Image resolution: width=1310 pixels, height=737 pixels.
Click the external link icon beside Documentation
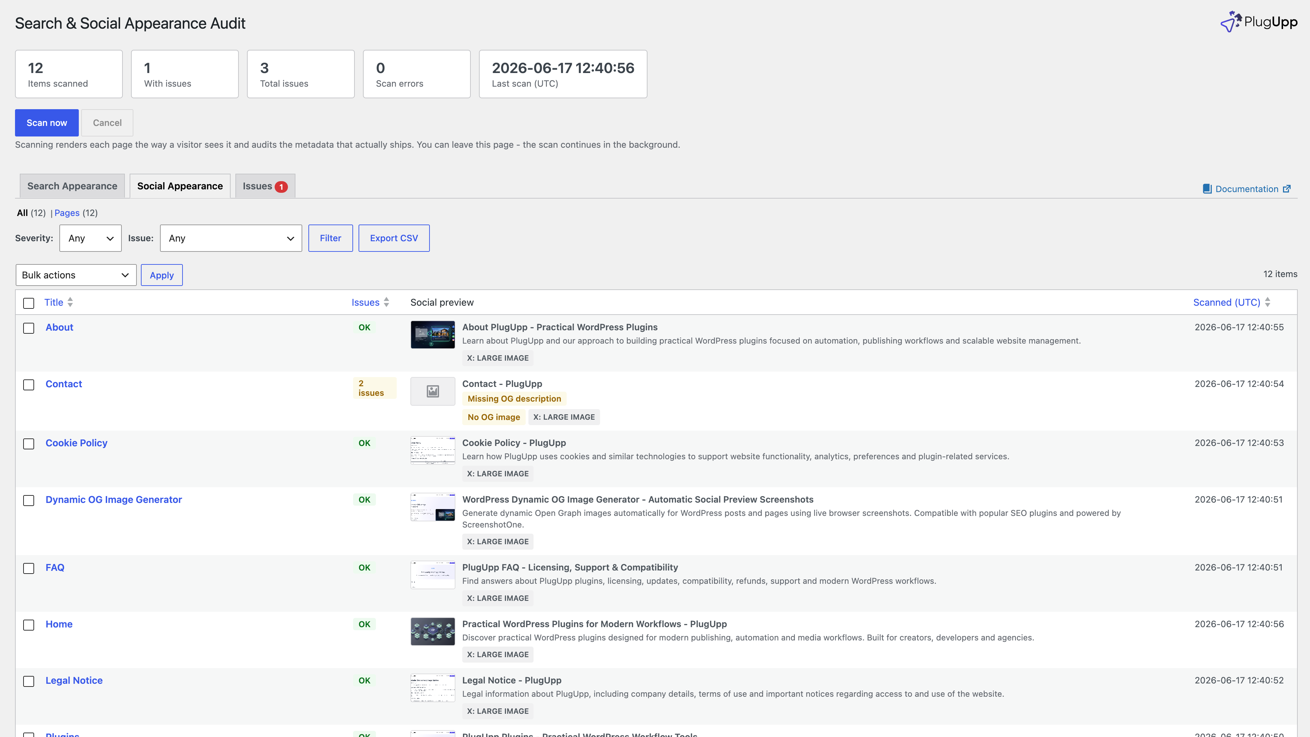pyautogui.click(x=1286, y=189)
